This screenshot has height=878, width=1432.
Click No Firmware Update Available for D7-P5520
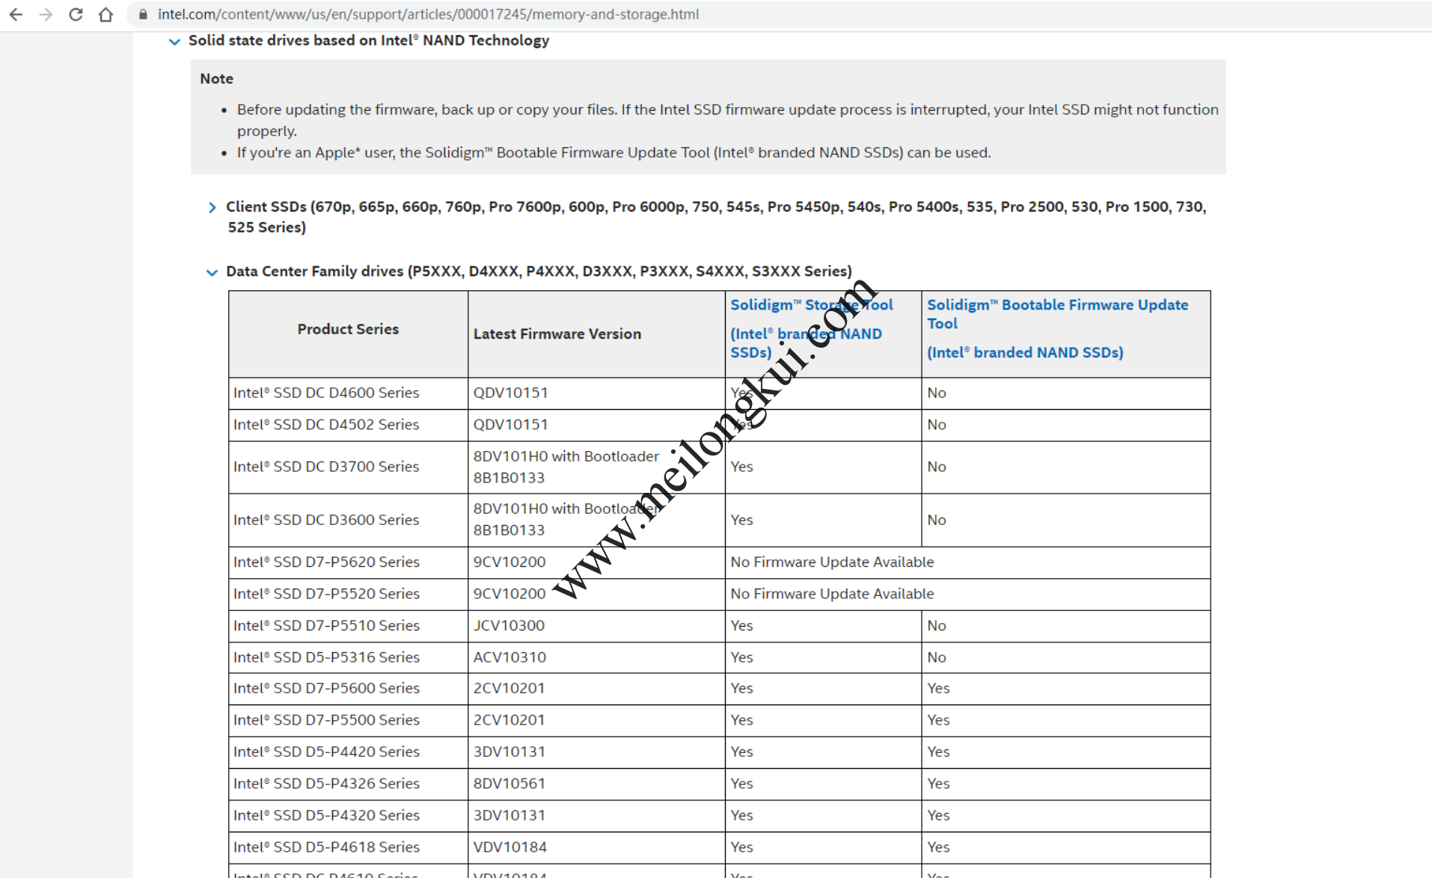832,594
